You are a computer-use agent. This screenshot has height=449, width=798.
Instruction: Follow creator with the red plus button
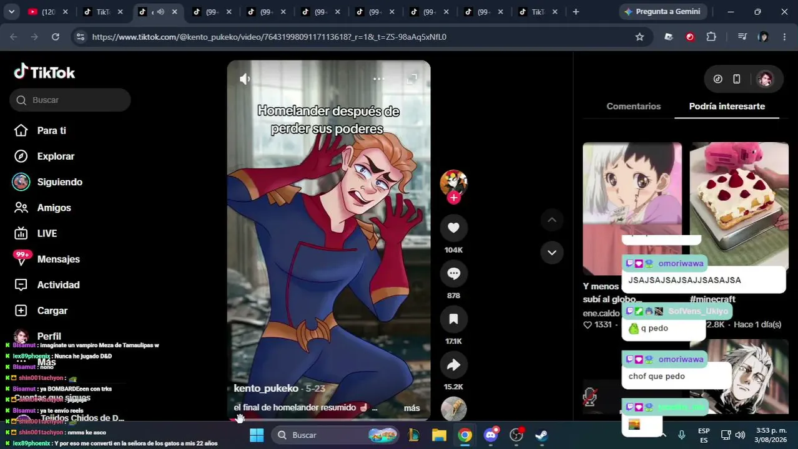(454, 198)
